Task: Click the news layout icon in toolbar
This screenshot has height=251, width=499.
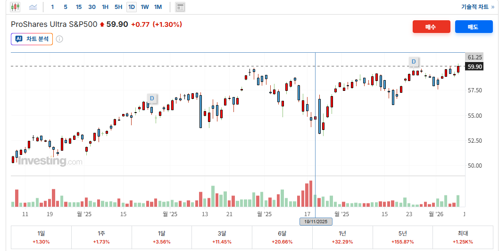Action: click(180, 7)
